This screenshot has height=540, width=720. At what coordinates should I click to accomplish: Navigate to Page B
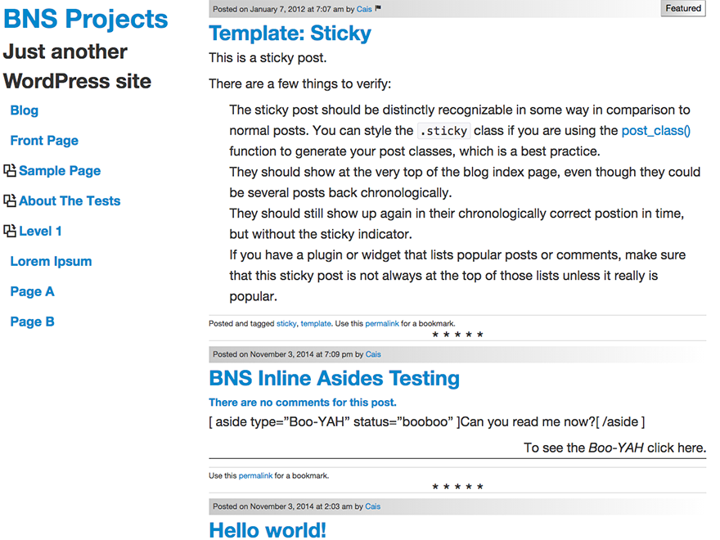pos(32,322)
